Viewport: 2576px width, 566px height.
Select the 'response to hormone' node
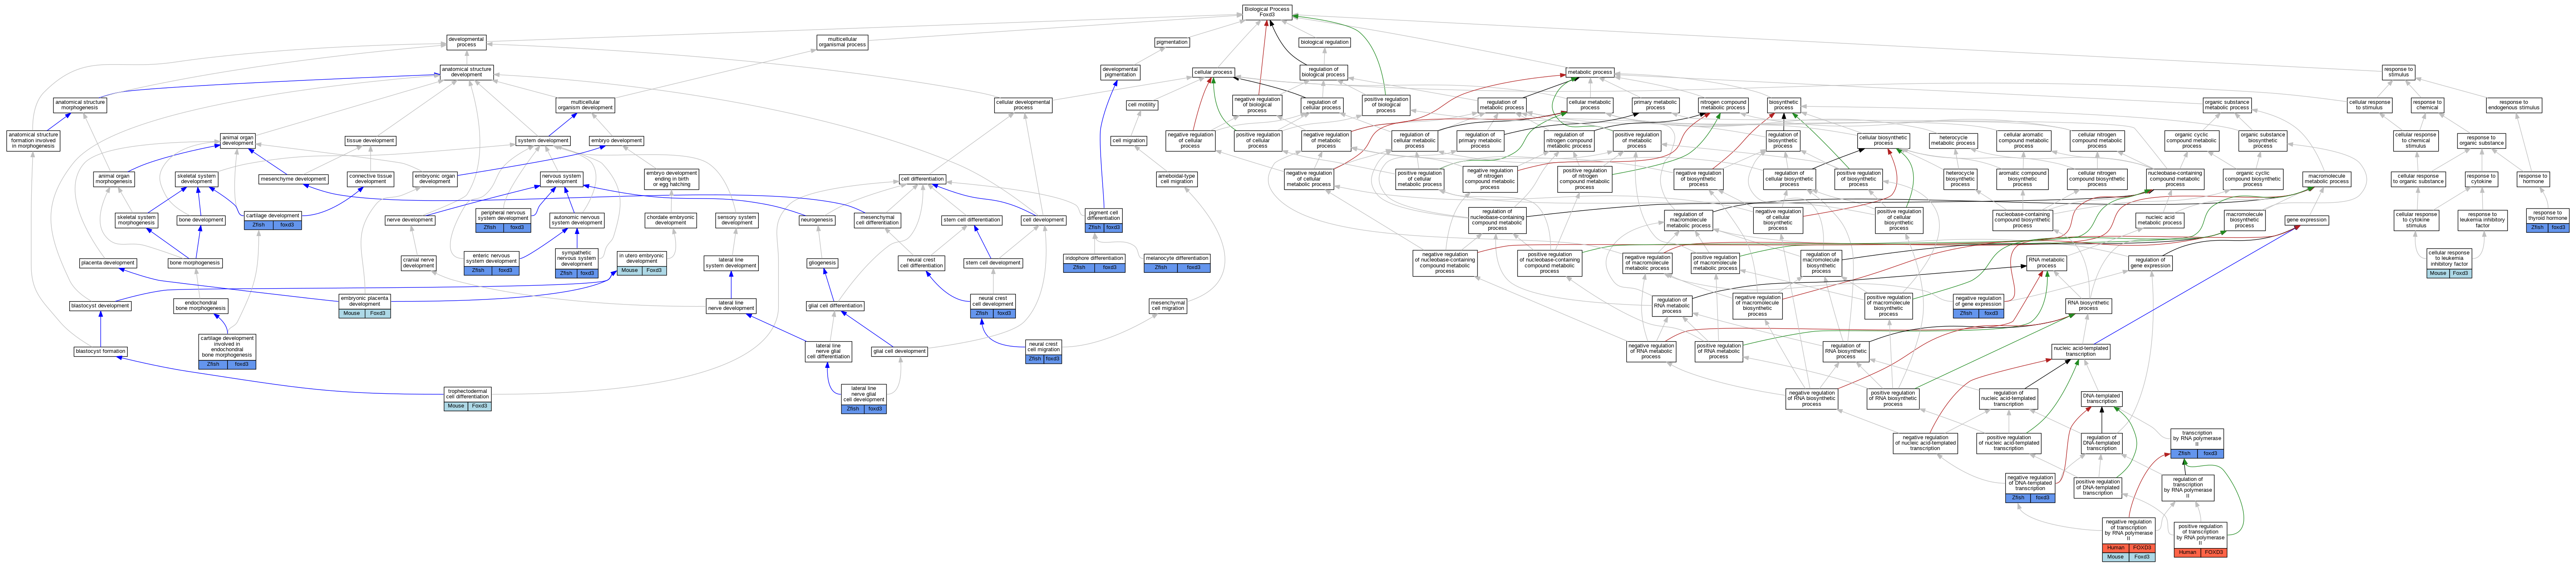(x=2533, y=179)
